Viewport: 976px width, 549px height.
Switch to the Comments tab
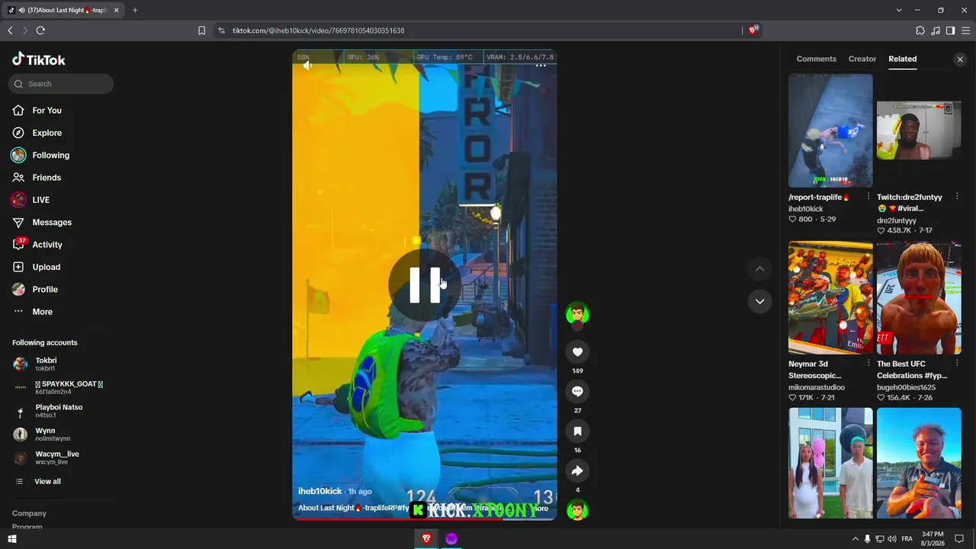coord(816,59)
